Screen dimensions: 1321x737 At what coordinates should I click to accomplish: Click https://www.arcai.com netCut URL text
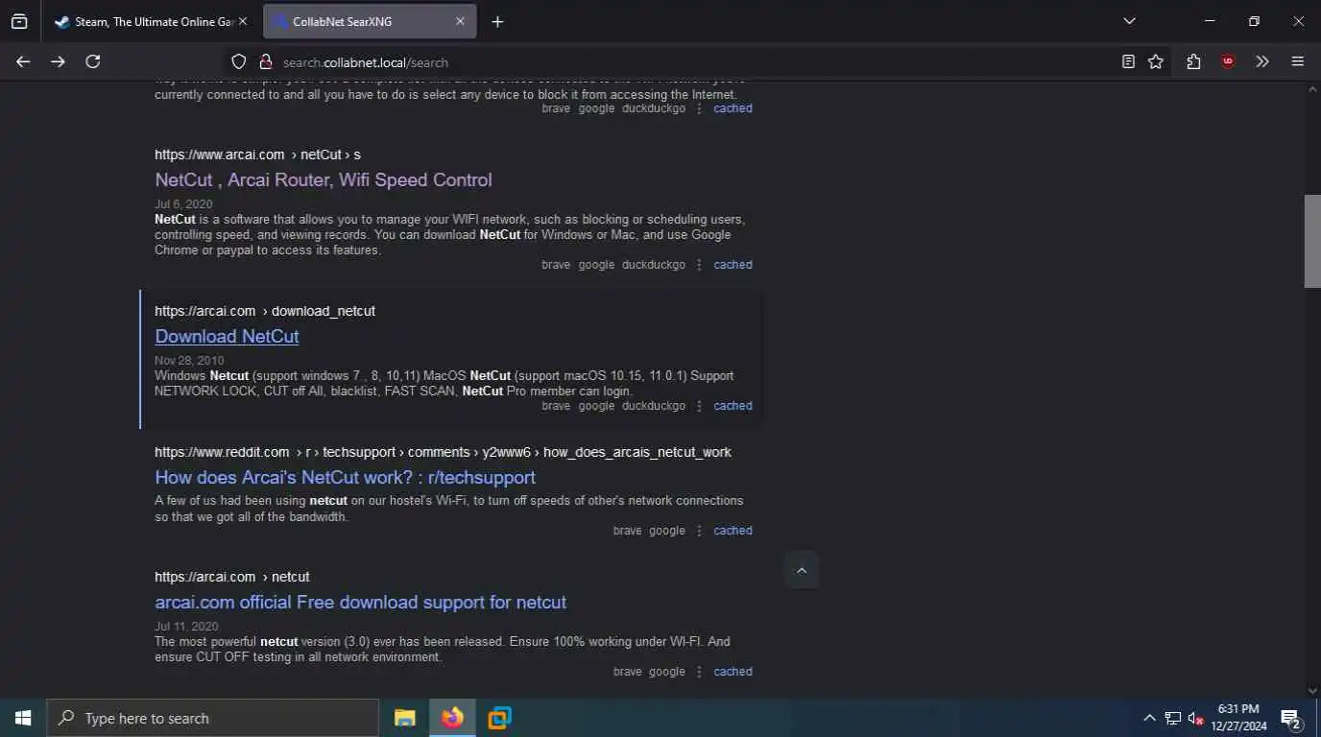tap(257, 155)
